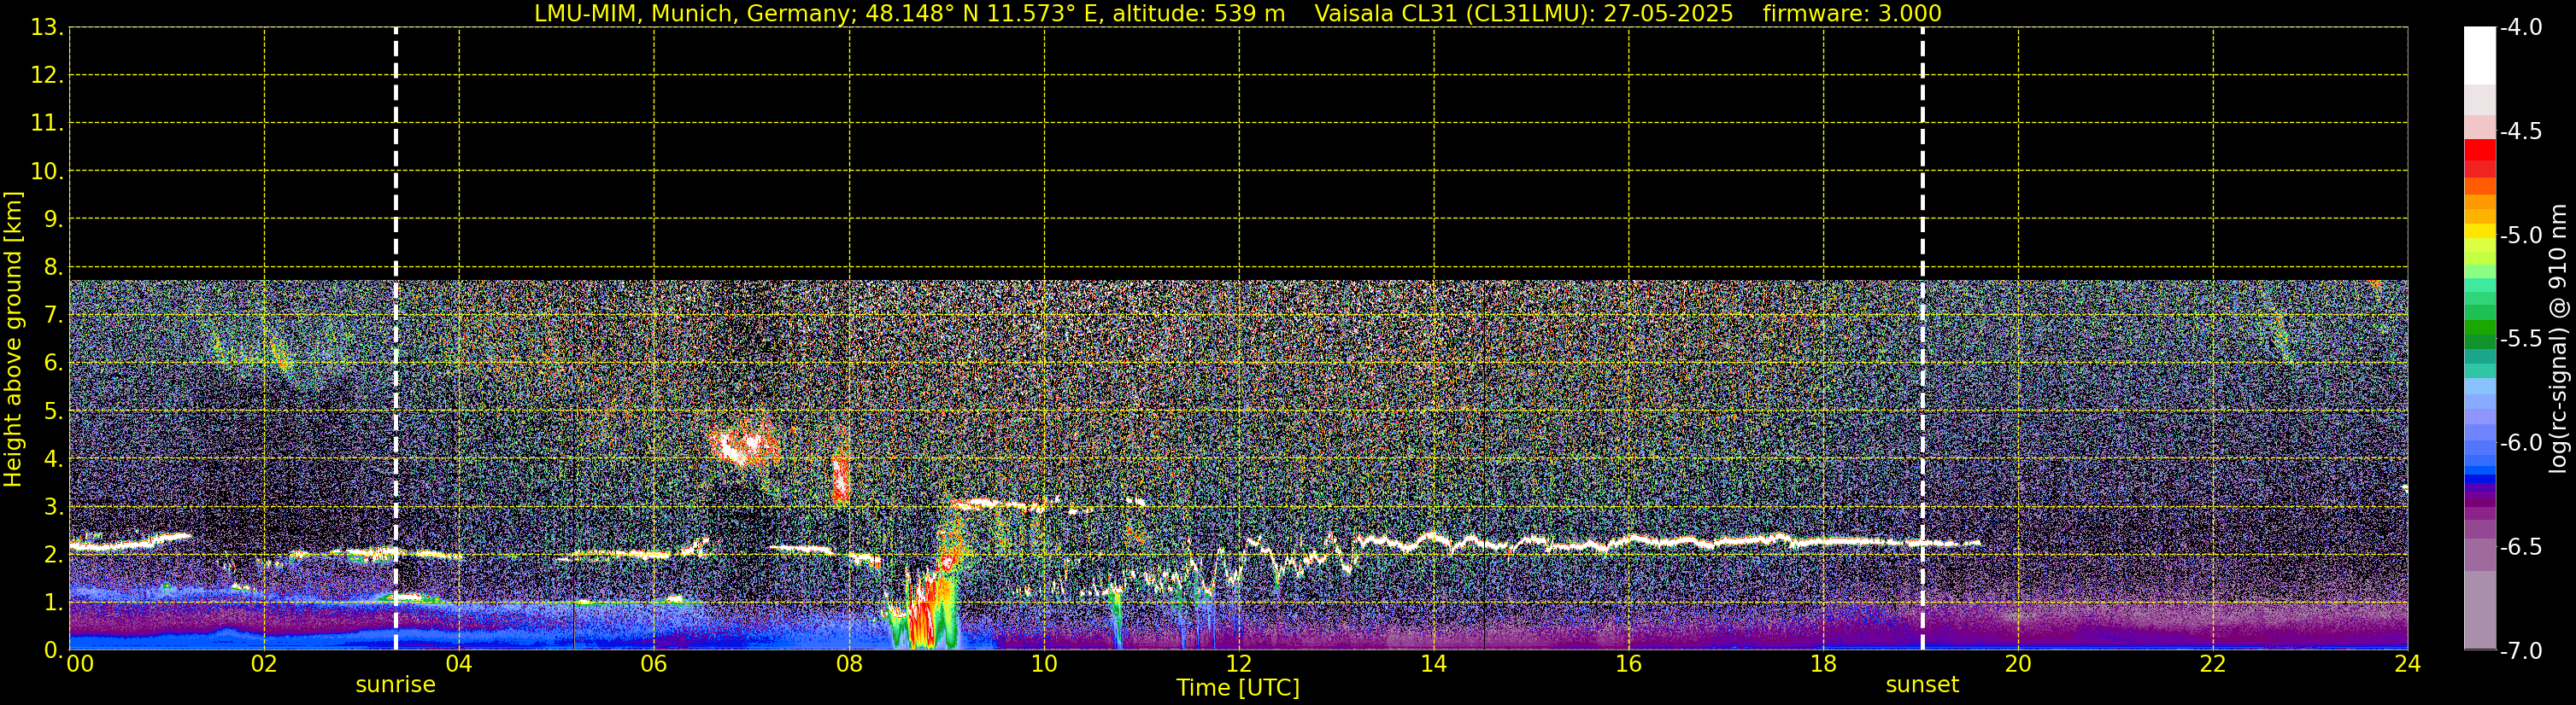Click the '00' tick on the time axis

click(x=80, y=664)
